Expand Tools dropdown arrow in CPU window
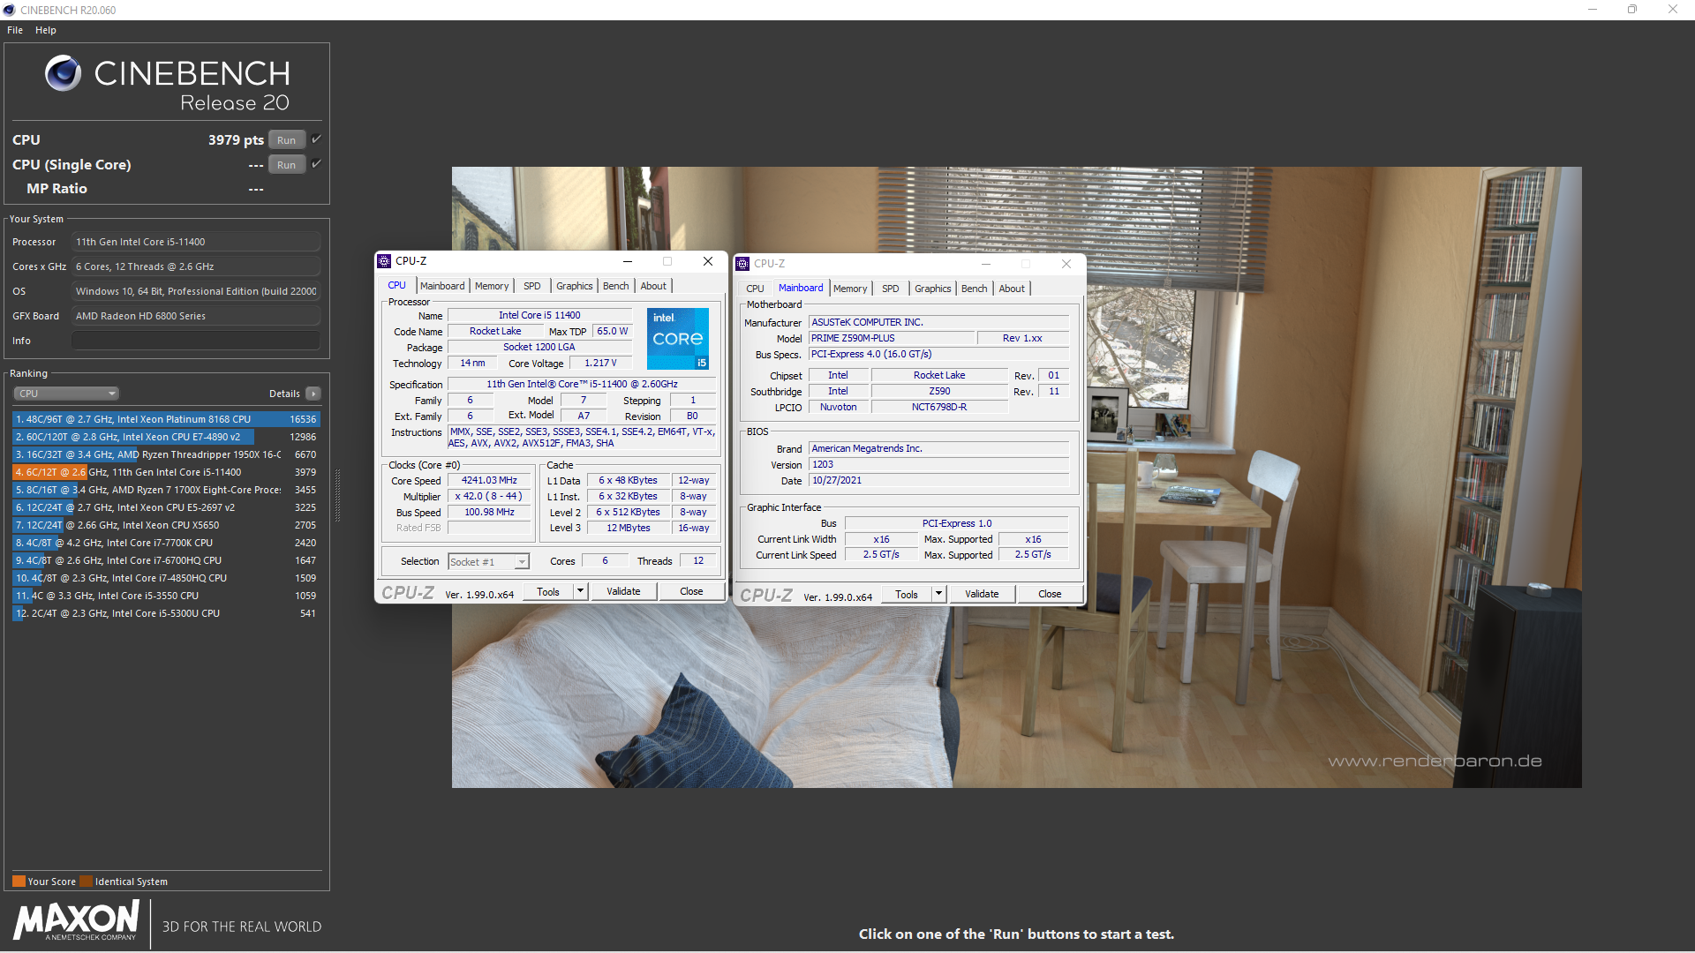This screenshot has width=1695, height=953. point(580,591)
